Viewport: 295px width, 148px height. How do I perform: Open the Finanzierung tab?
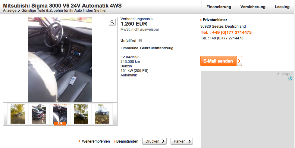tap(219, 7)
